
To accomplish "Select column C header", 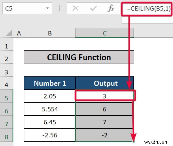I will (x=105, y=33).
